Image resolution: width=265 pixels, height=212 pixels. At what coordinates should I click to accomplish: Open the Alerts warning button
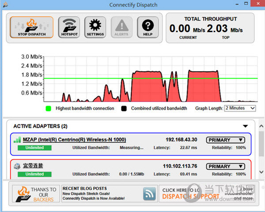click(121, 27)
